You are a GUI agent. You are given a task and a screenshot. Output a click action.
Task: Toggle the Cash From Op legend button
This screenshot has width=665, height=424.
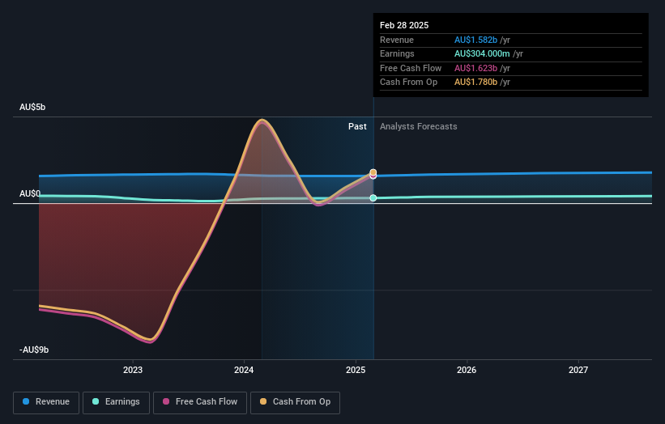pyautogui.click(x=295, y=402)
